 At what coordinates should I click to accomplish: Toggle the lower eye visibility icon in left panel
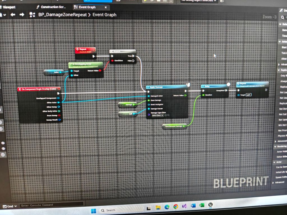(3, 148)
